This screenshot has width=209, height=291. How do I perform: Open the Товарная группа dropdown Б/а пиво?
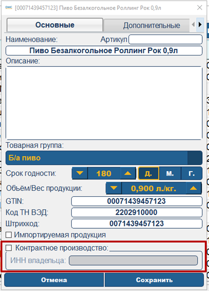click(x=104, y=158)
